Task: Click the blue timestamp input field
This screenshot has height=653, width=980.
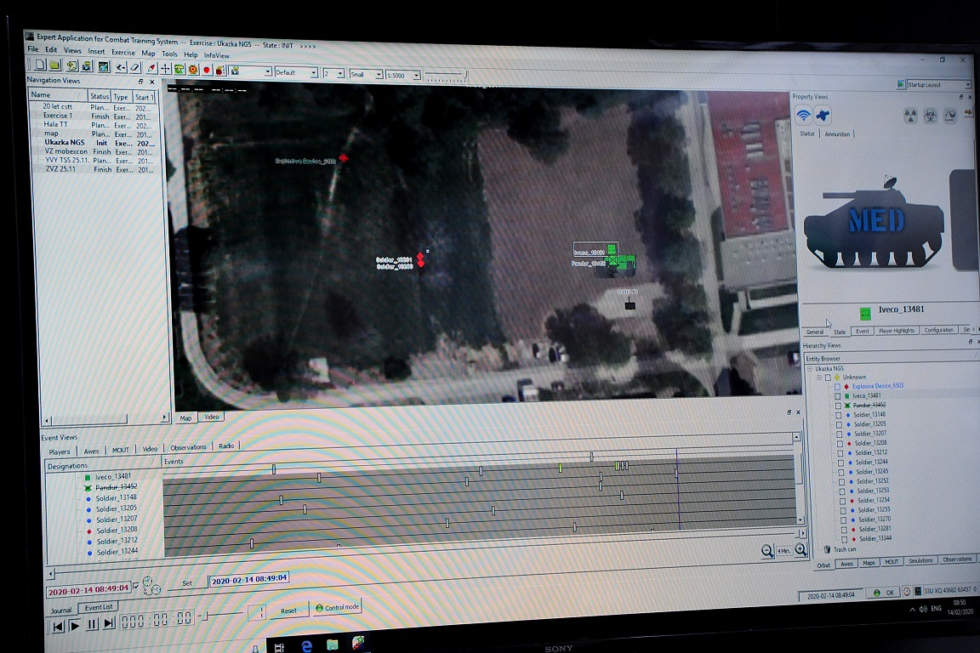Action: pyautogui.click(x=248, y=579)
